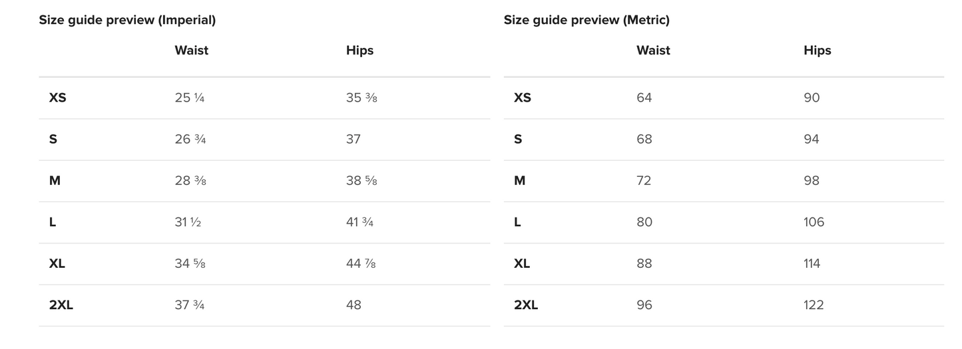The height and width of the screenshot is (349, 962).
Task: Click the 2XL row label in Metric table
Action: pos(525,305)
